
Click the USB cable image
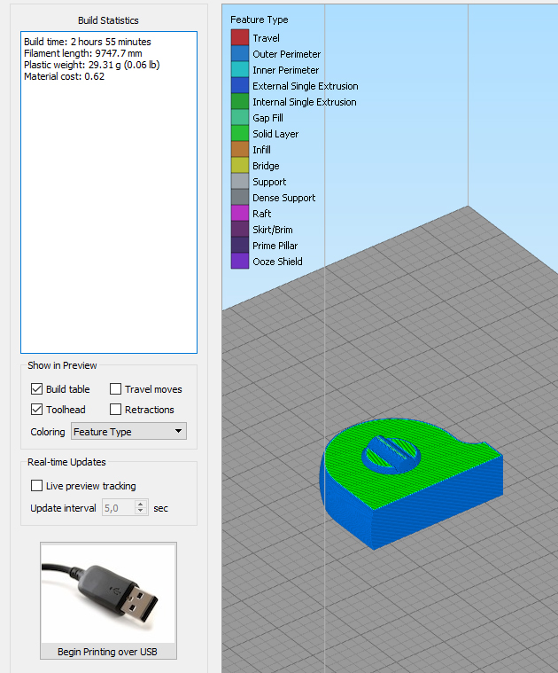click(108, 593)
